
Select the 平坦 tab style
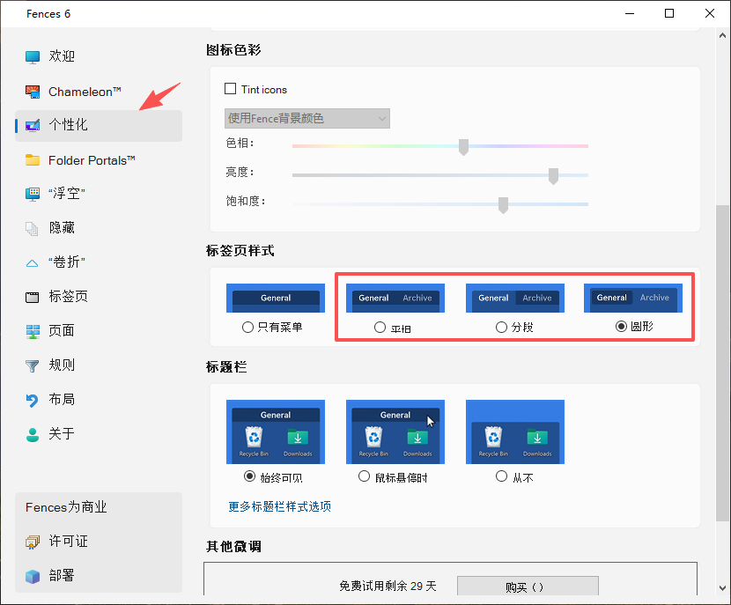(380, 328)
